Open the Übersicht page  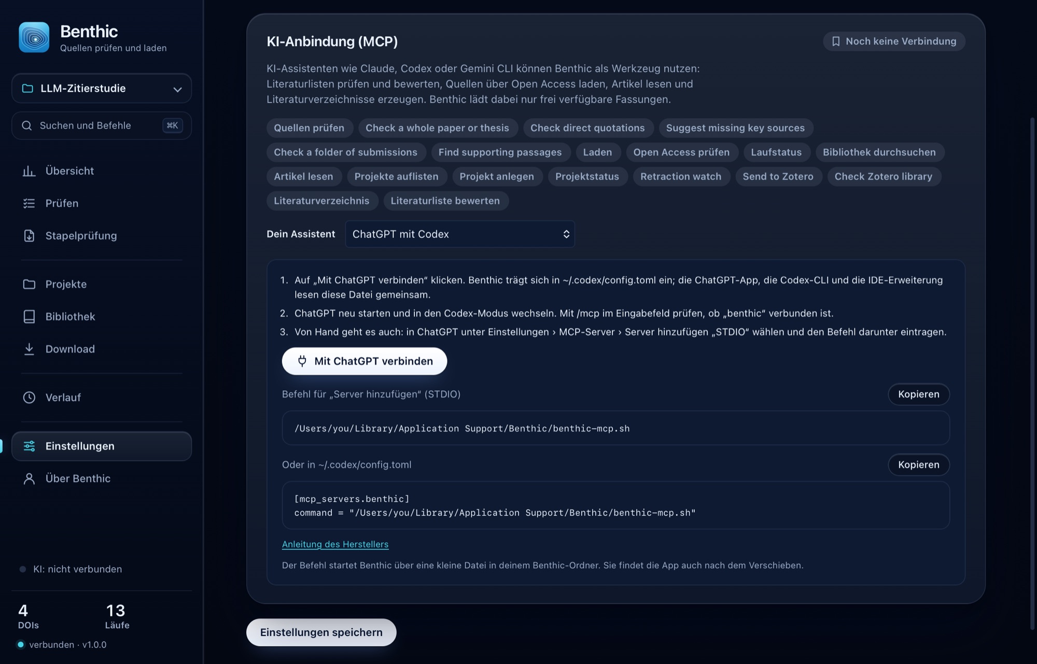[102, 171]
